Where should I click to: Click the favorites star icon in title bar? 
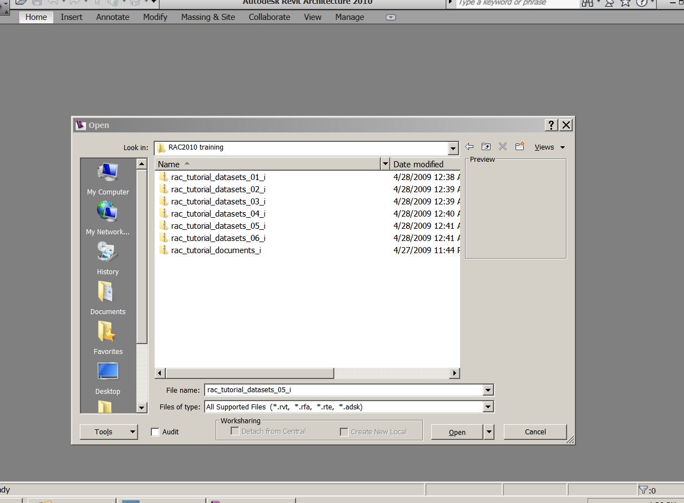tap(625, 3)
